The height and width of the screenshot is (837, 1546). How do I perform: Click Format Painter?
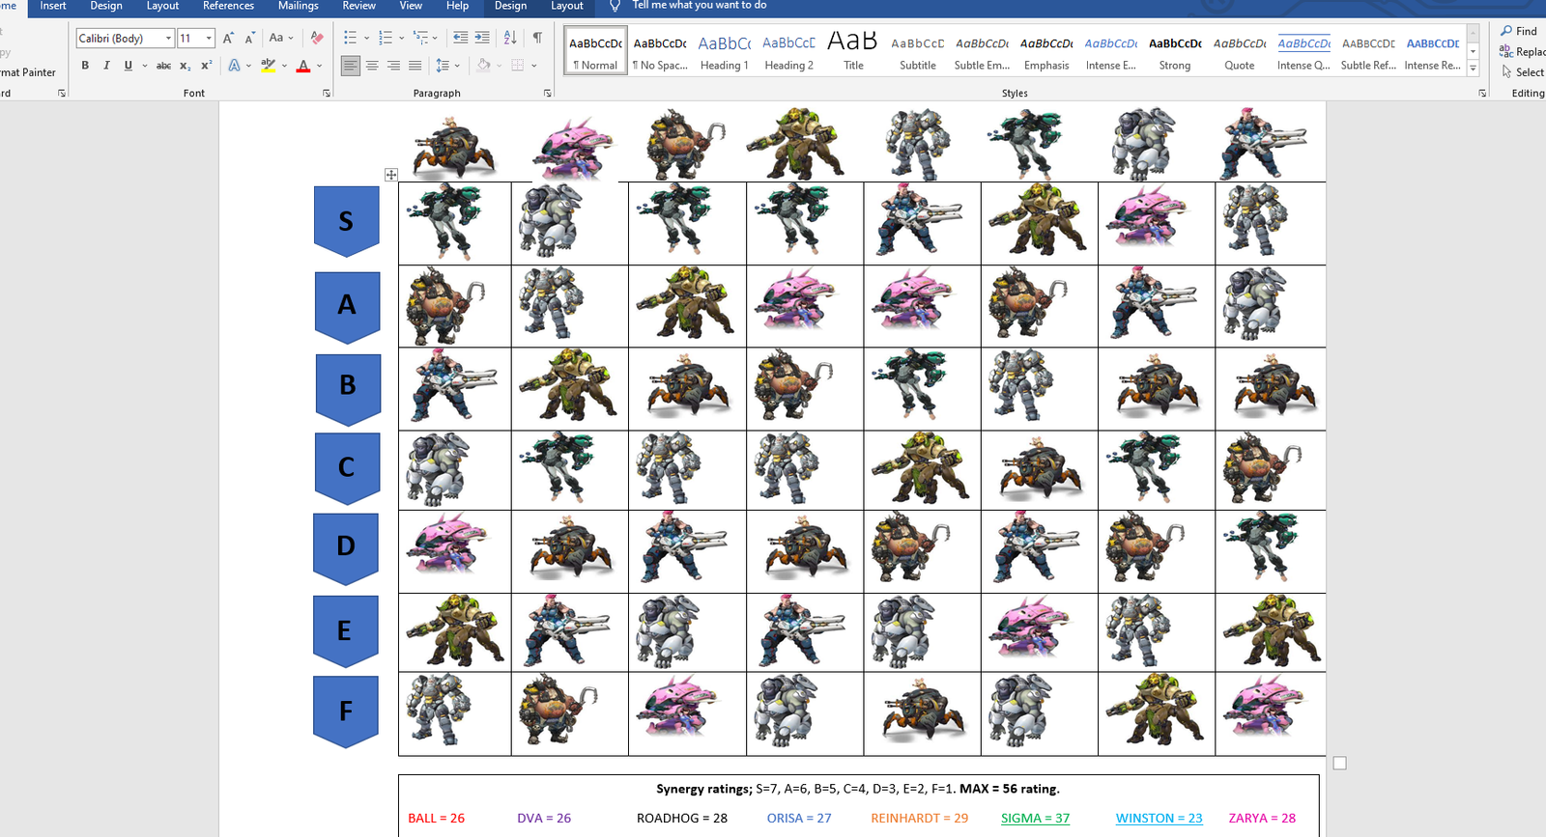click(28, 72)
